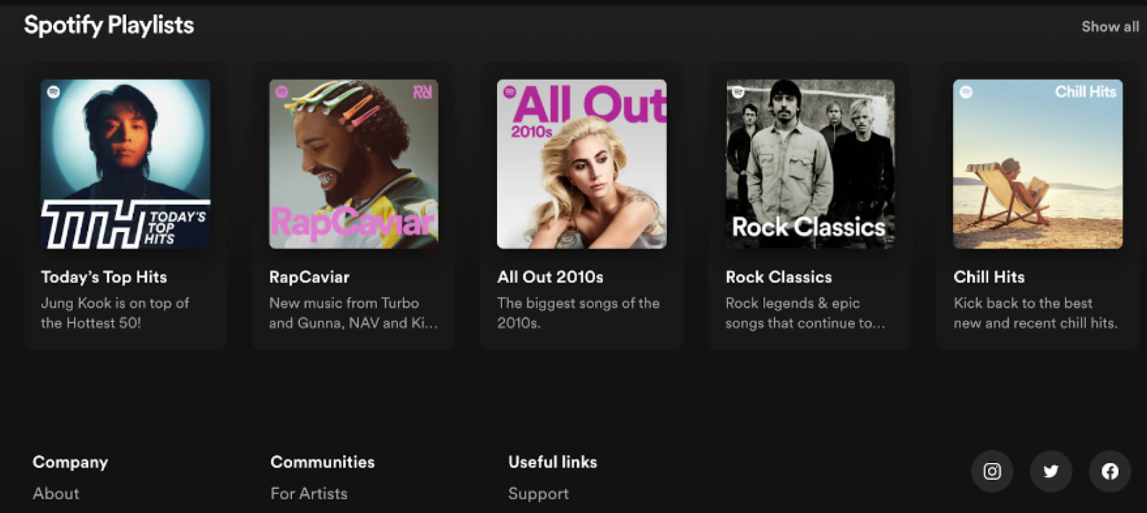
Task: Open the RapCaviar playlist cover
Action: tap(354, 164)
